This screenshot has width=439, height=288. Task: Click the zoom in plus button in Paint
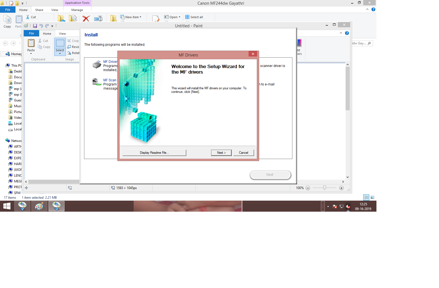point(341,188)
